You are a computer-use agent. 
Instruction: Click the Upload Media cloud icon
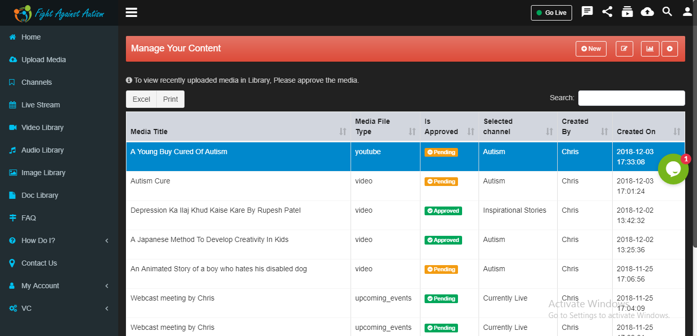13,60
